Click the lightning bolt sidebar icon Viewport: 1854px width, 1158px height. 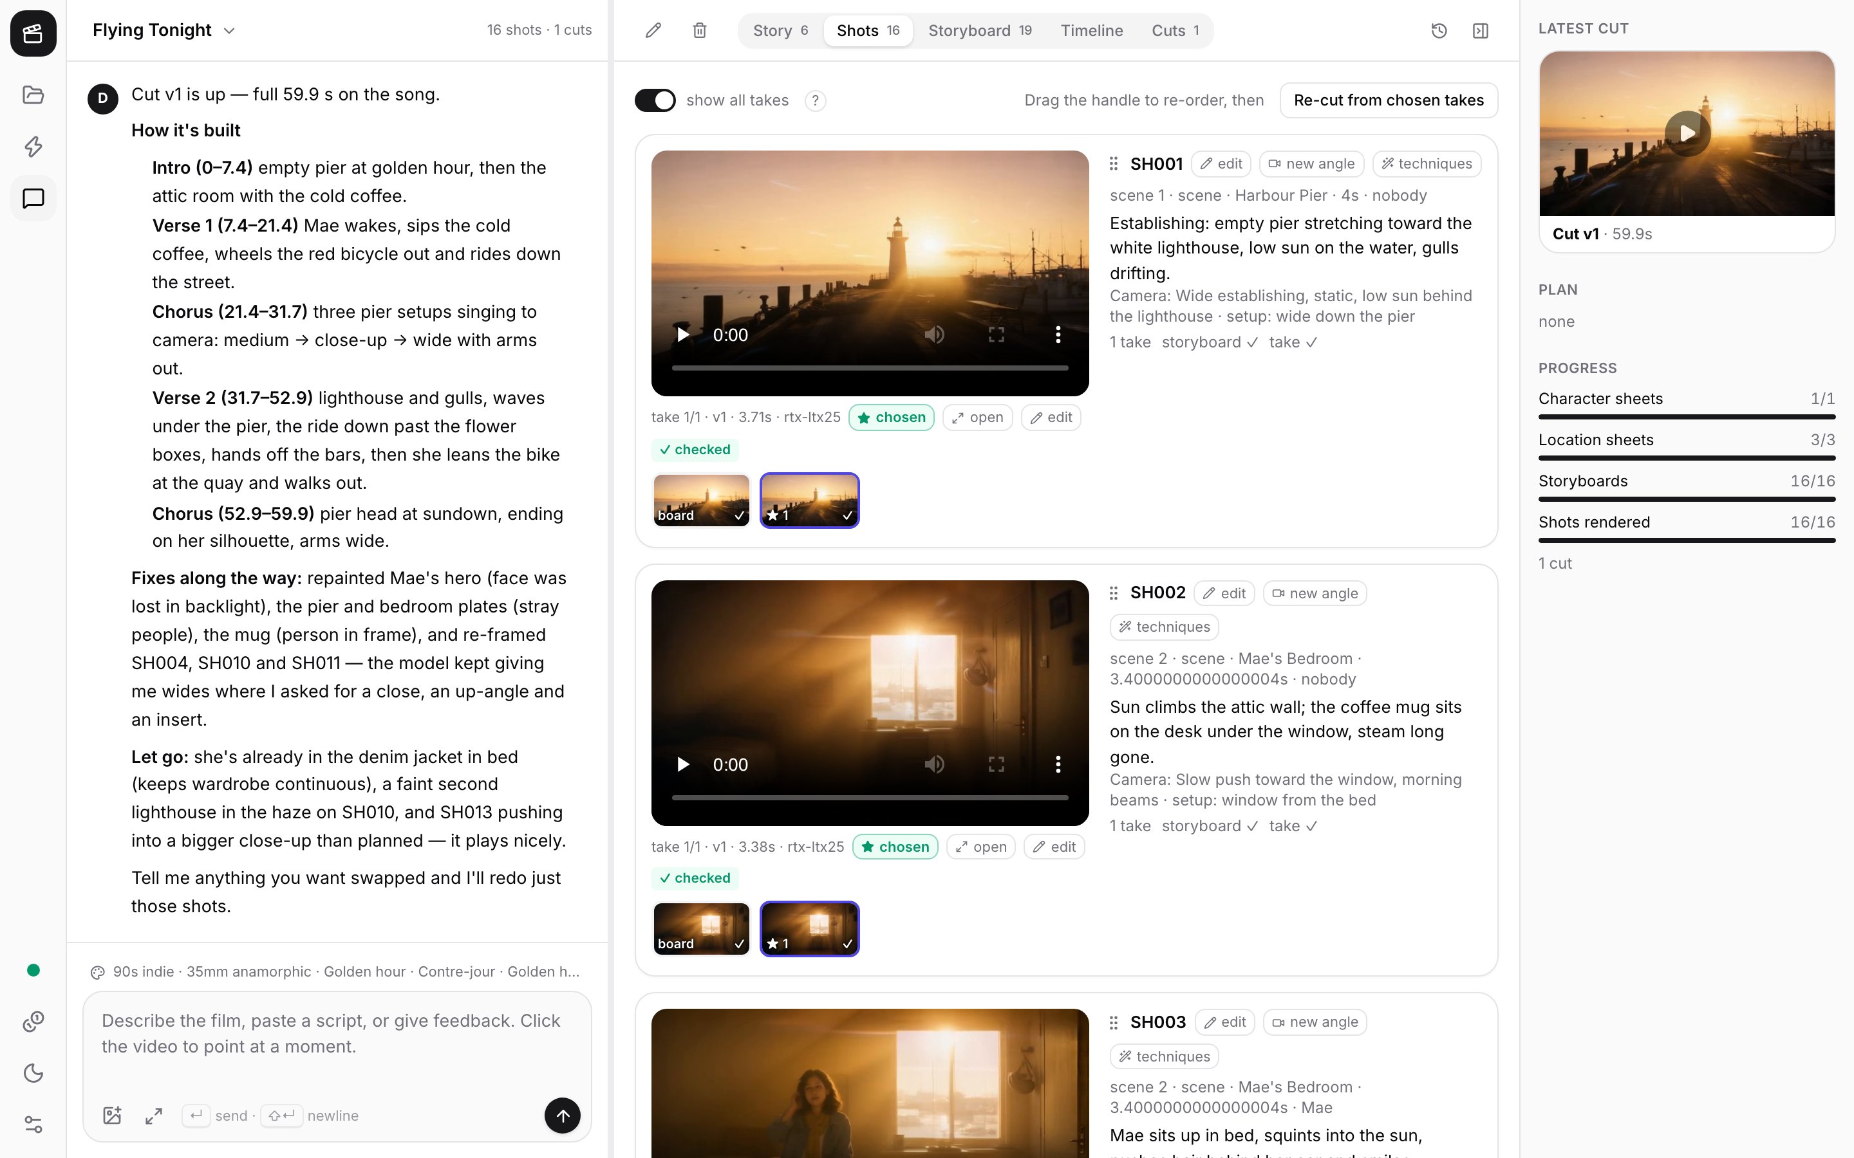pos(33,146)
